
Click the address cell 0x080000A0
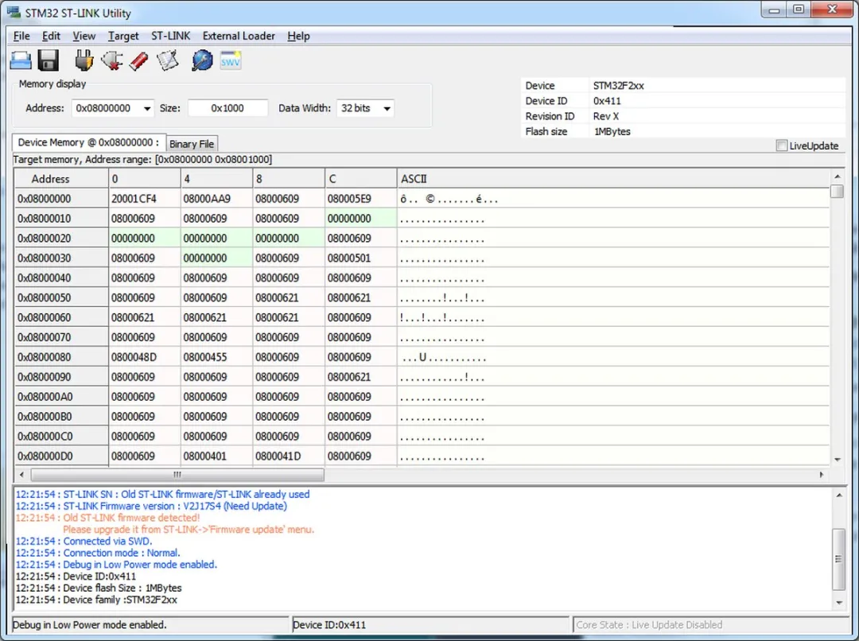61,397
